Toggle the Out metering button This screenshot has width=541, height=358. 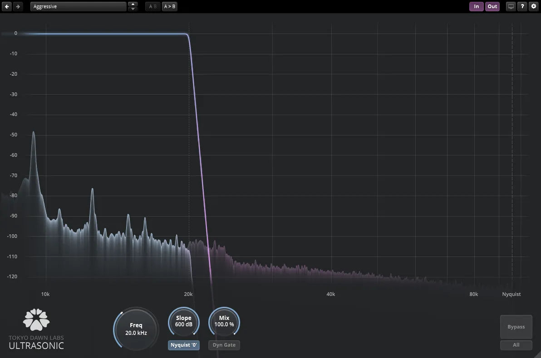(492, 6)
